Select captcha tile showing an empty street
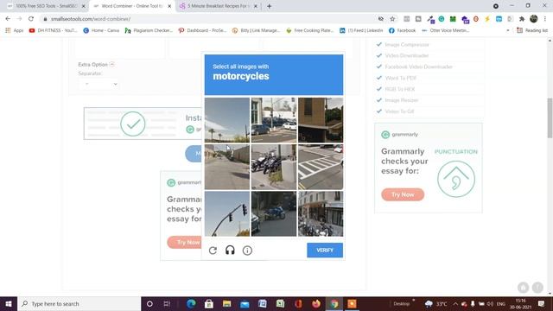The image size is (553, 311). (227, 167)
